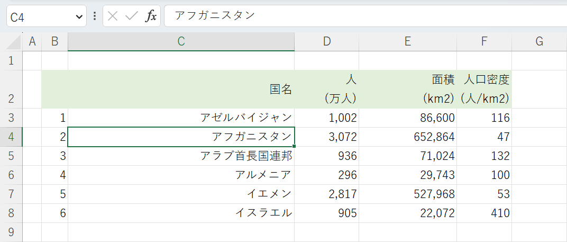Click the Cancel X icon in formula bar
Viewport: 567px width, 242px height.
112,16
